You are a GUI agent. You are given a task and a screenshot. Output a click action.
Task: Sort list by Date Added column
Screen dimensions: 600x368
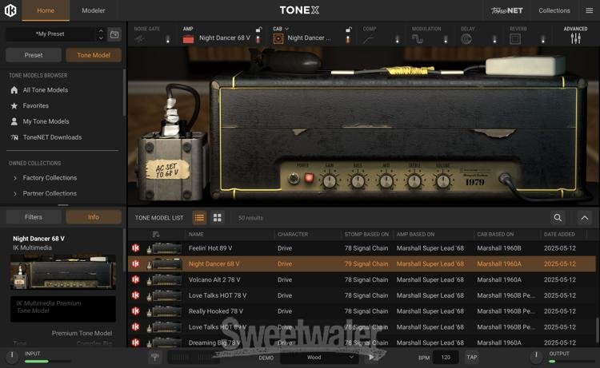559,234
